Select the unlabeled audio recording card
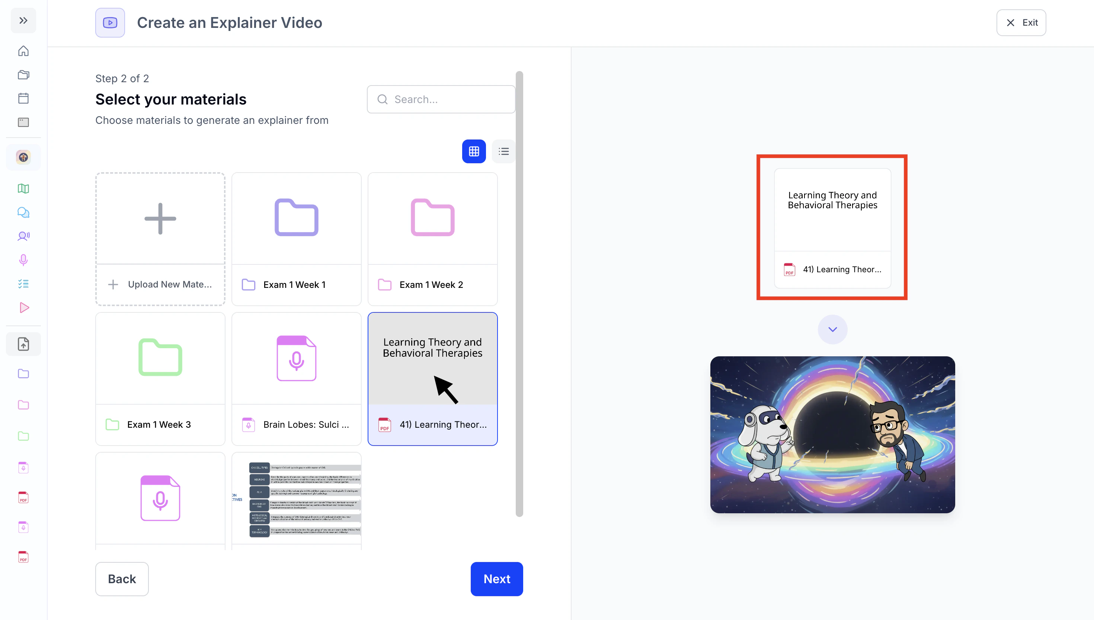Screen dimensions: 1094x620 [x=160, y=501]
